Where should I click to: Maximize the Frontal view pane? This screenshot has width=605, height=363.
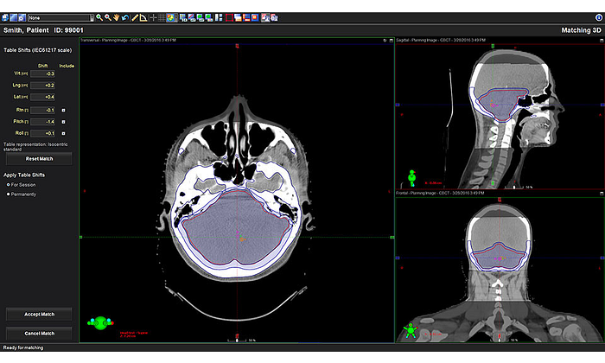(x=602, y=194)
